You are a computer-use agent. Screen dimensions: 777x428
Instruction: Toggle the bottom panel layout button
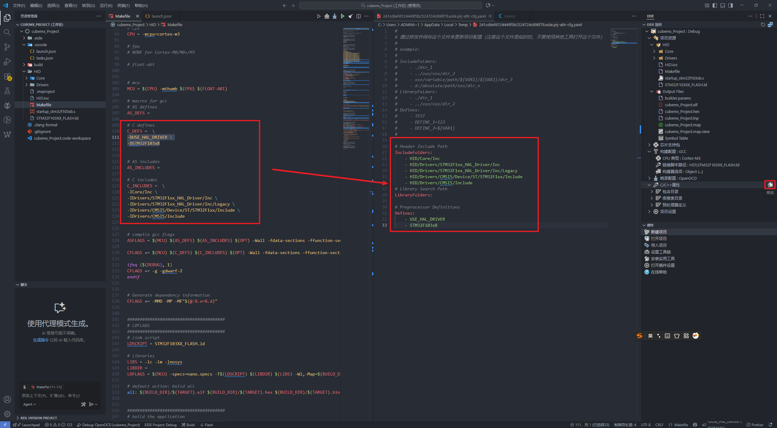tap(723, 5)
